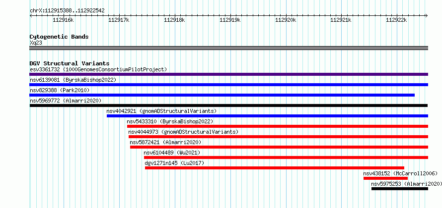The width and height of the screenshot is (442, 208).
Task: Open nsv6139081 (ByrskaBishop2022) label
Action: (73, 80)
